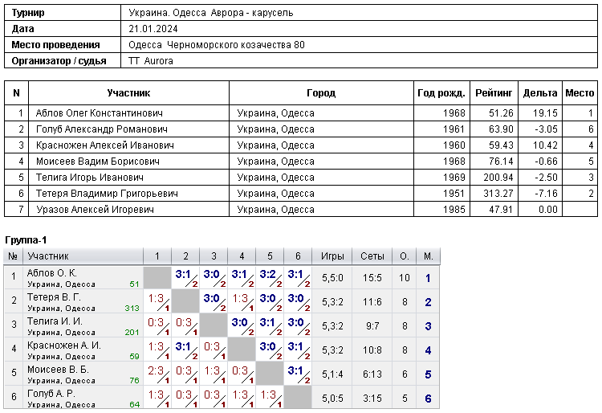
Task: Click sets total 15:5 in Аблов row
Action: [372, 278]
